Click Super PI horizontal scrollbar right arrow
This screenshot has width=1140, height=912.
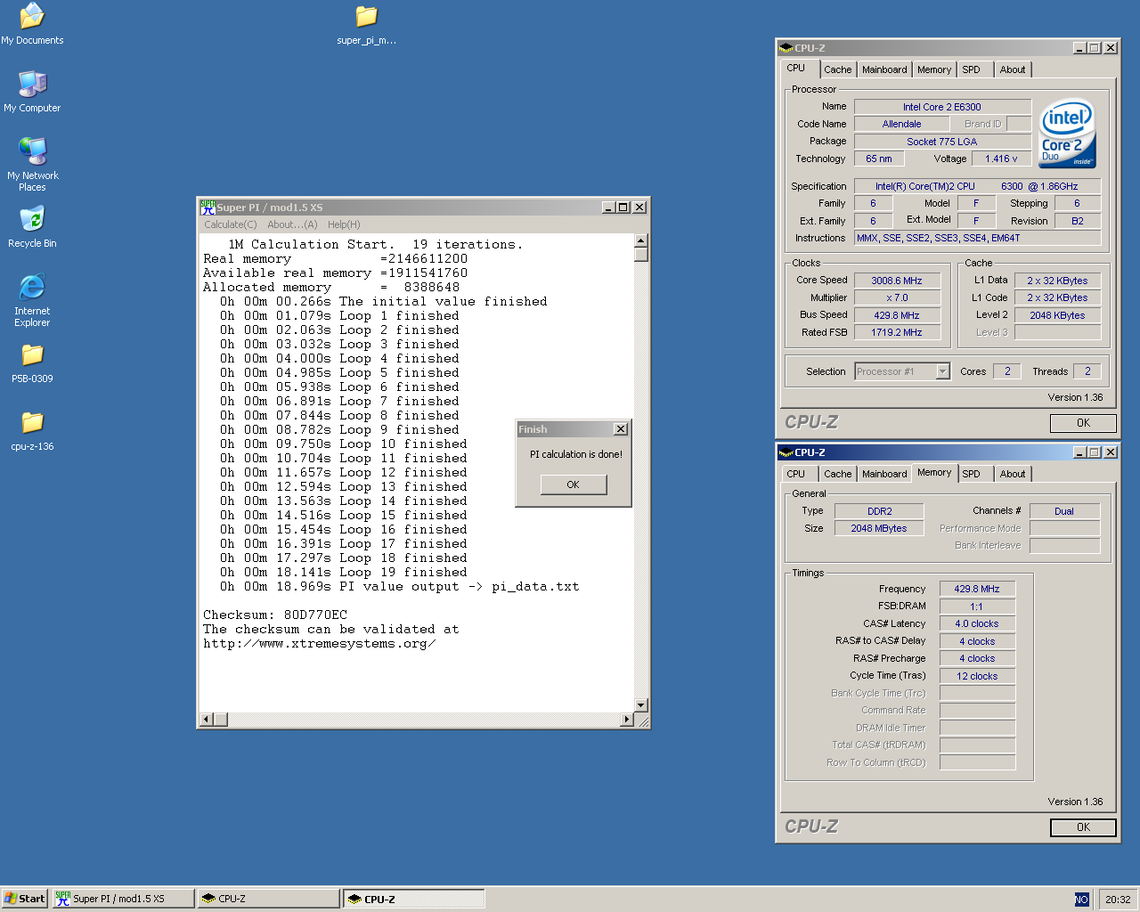[627, 719]
